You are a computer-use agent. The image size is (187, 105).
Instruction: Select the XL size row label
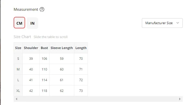click(x=18, y=91)
